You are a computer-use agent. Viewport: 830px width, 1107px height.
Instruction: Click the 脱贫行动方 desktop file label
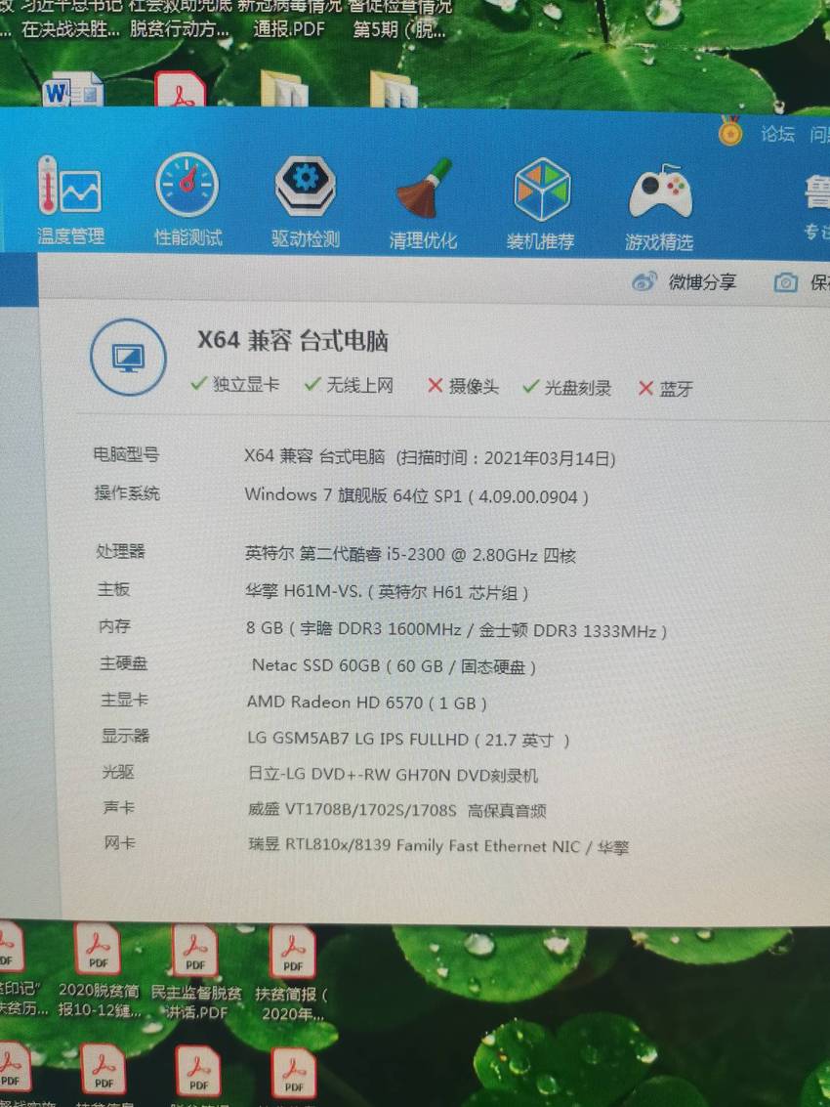pos(180,29)
